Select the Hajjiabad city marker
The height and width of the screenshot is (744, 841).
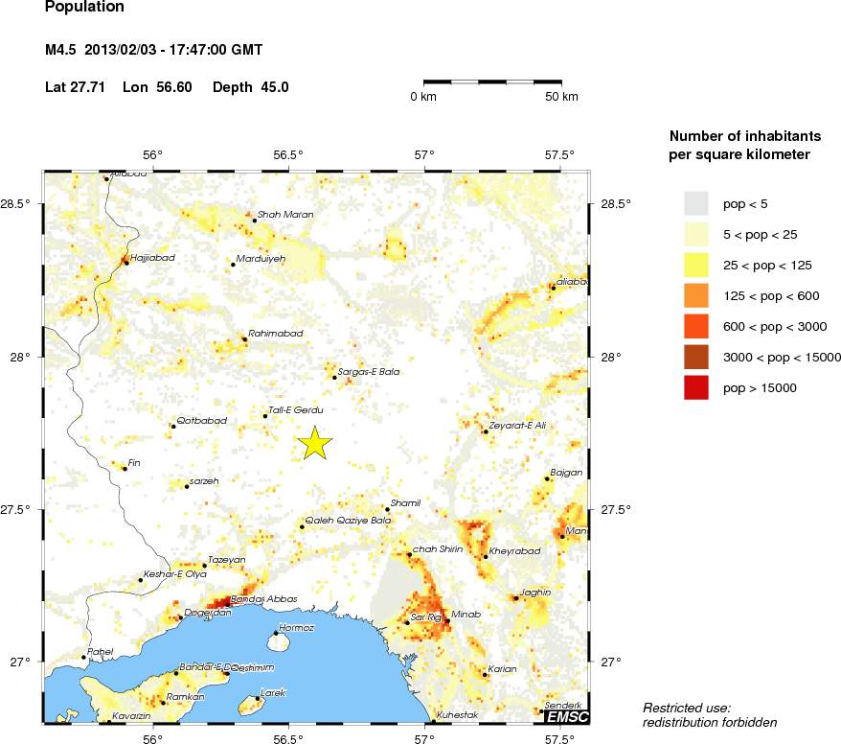click(x=126, y=262)
